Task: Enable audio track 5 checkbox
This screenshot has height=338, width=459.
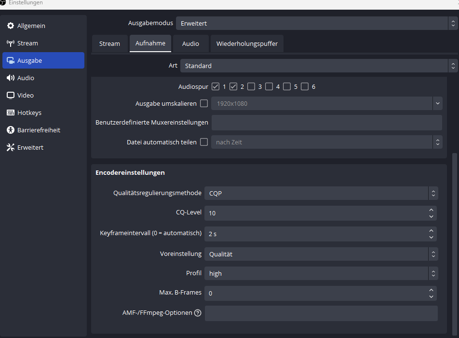Action: click(287, 86)
